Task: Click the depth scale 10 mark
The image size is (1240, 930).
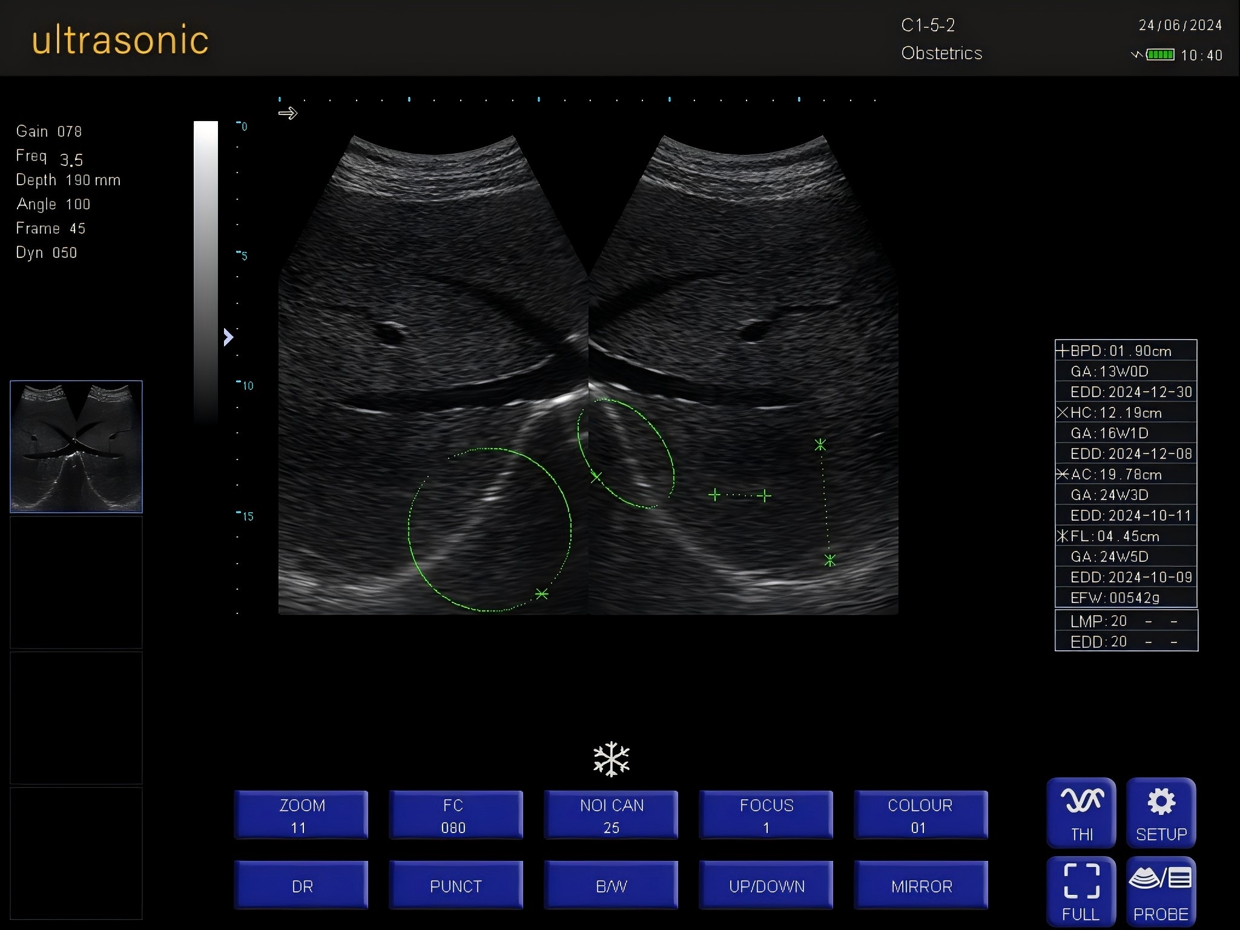Action: [246, 386]
